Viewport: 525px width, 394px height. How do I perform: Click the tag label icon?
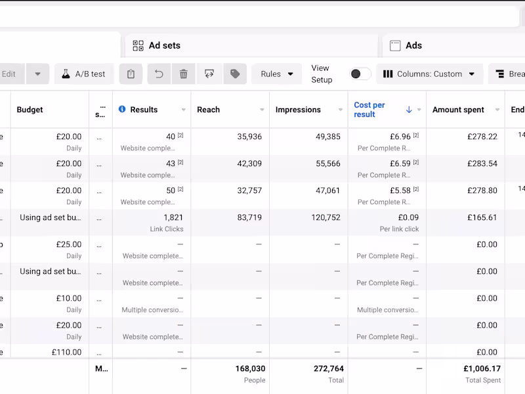click(235, 74)
